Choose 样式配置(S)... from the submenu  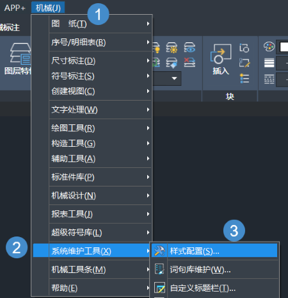[x=214, y=251]
